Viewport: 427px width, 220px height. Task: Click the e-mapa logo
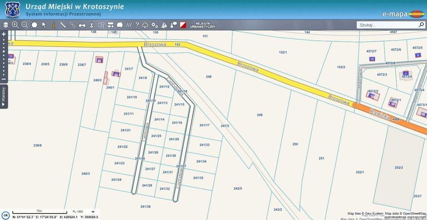(404, 14)
